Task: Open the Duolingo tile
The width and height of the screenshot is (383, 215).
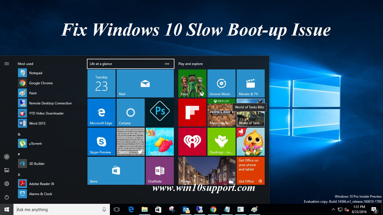Action: (222, 142)
